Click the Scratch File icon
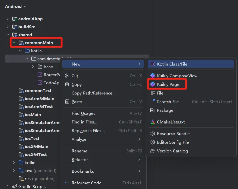The height and width of the screenshot is (189, 238). pos(153,101)
